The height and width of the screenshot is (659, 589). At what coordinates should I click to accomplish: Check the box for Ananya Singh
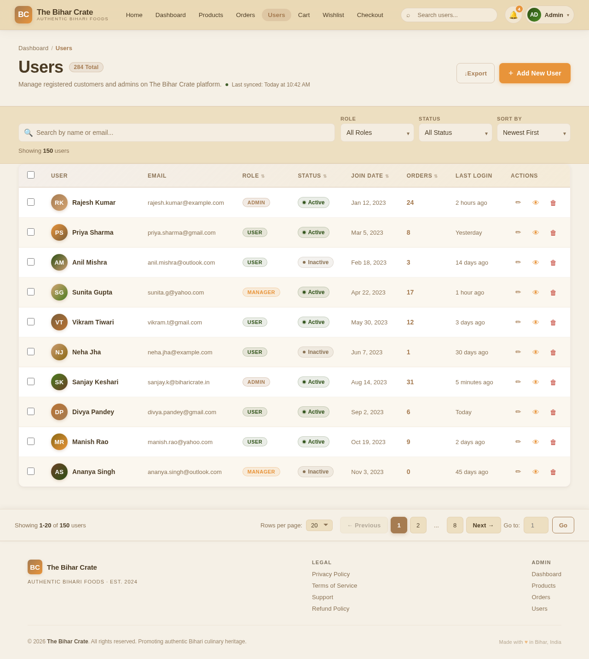(31, 471)
